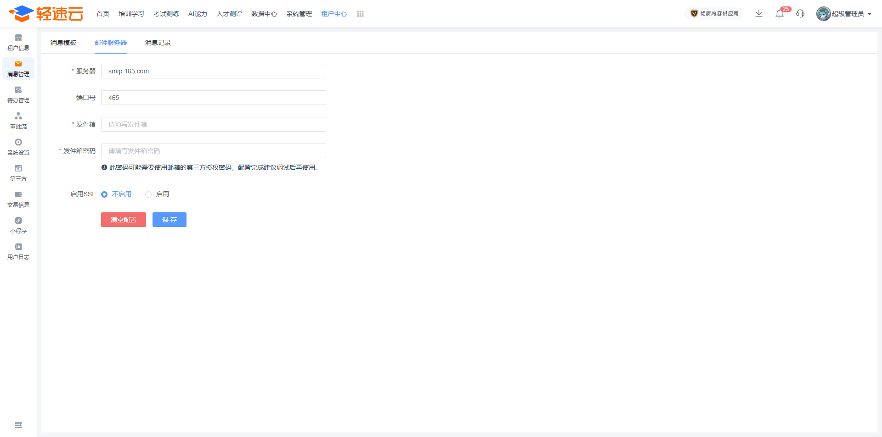
Task: Open the apps grid icon in navbar
Action: coord(360,14)
